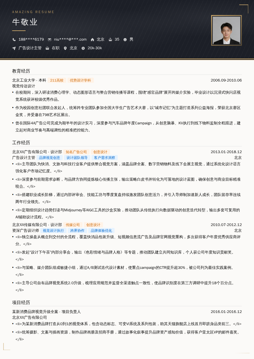Click 创意设计 tag beside 知名广告公司
This screenshot has height=359, width=254.
[x=100, y=152]
